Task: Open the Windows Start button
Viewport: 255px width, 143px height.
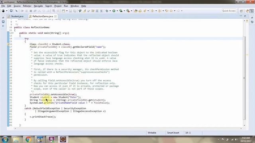Action: [x=5, y=139]
